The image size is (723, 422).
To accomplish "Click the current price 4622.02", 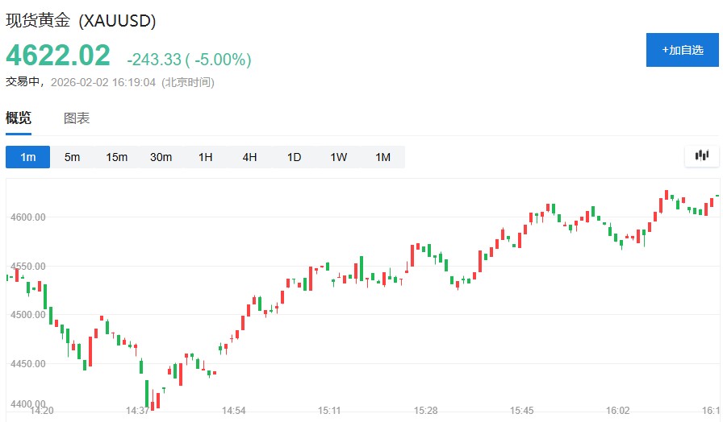I will click(x=58, y=56).
